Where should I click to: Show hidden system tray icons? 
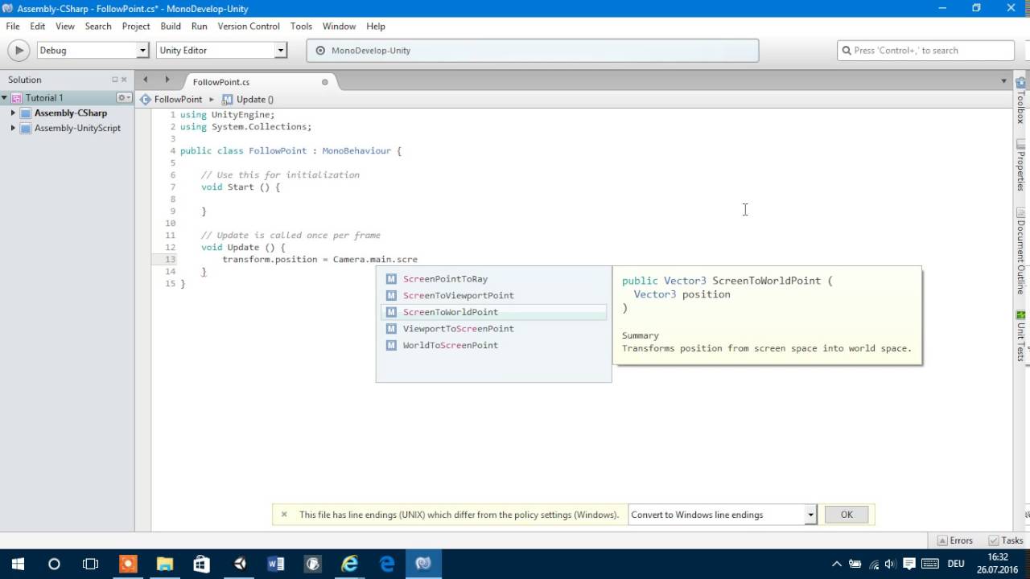[x=837, y=564]
